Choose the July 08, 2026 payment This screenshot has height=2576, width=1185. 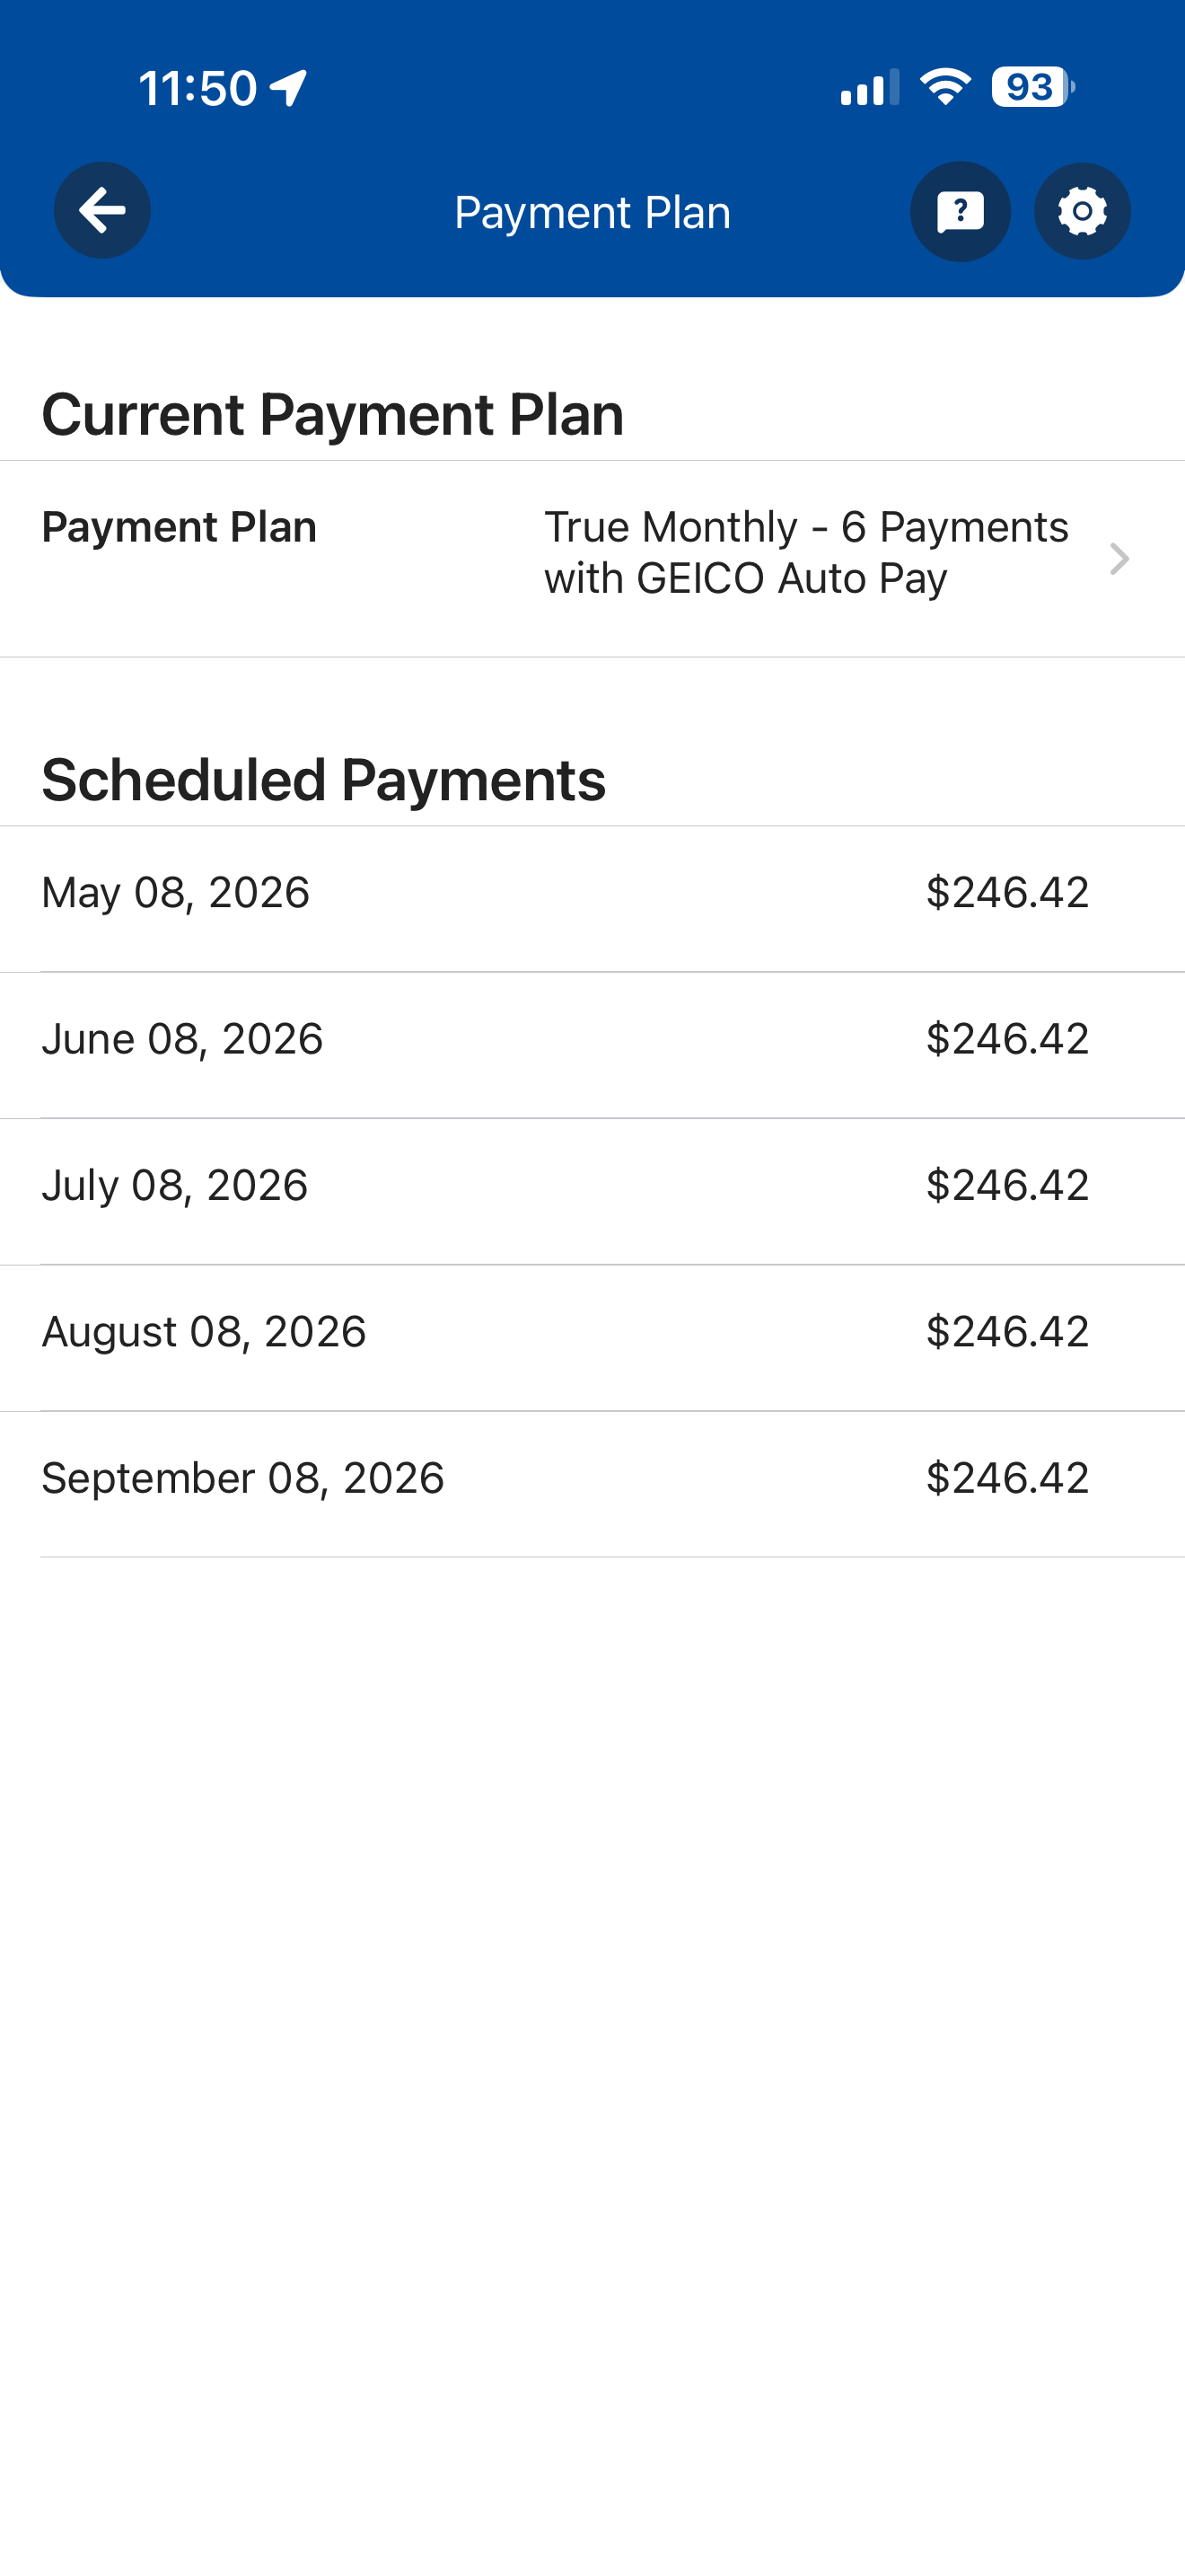pyautogui.click(x=592, y=1191)
